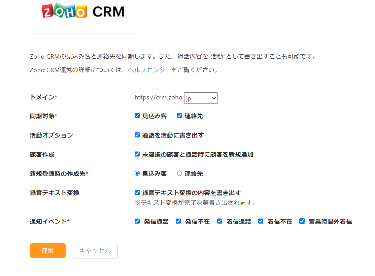Viewport: 375px width, 276px height.
Task: Uncheck 連絡先 under 同期対象
Action: tap(179, 116)
